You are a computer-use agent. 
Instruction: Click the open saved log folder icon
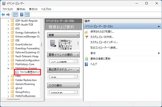(86, 32)
